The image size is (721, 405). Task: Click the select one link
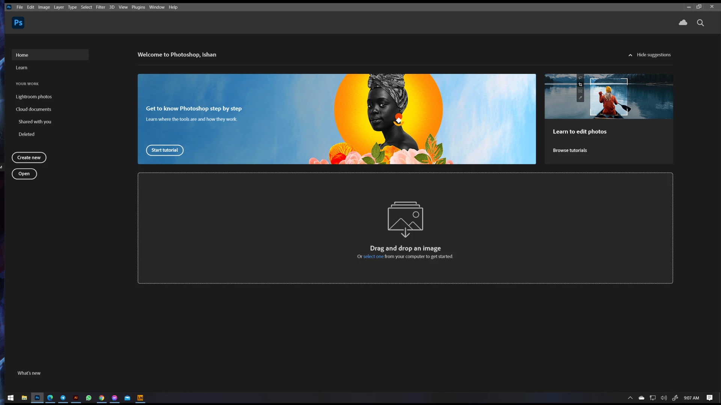(373, 256)
